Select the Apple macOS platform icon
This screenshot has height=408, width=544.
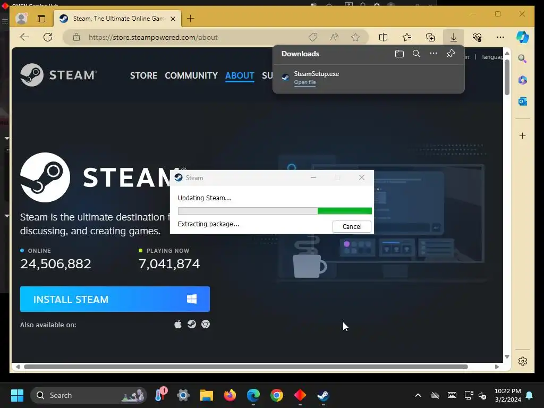178,324
